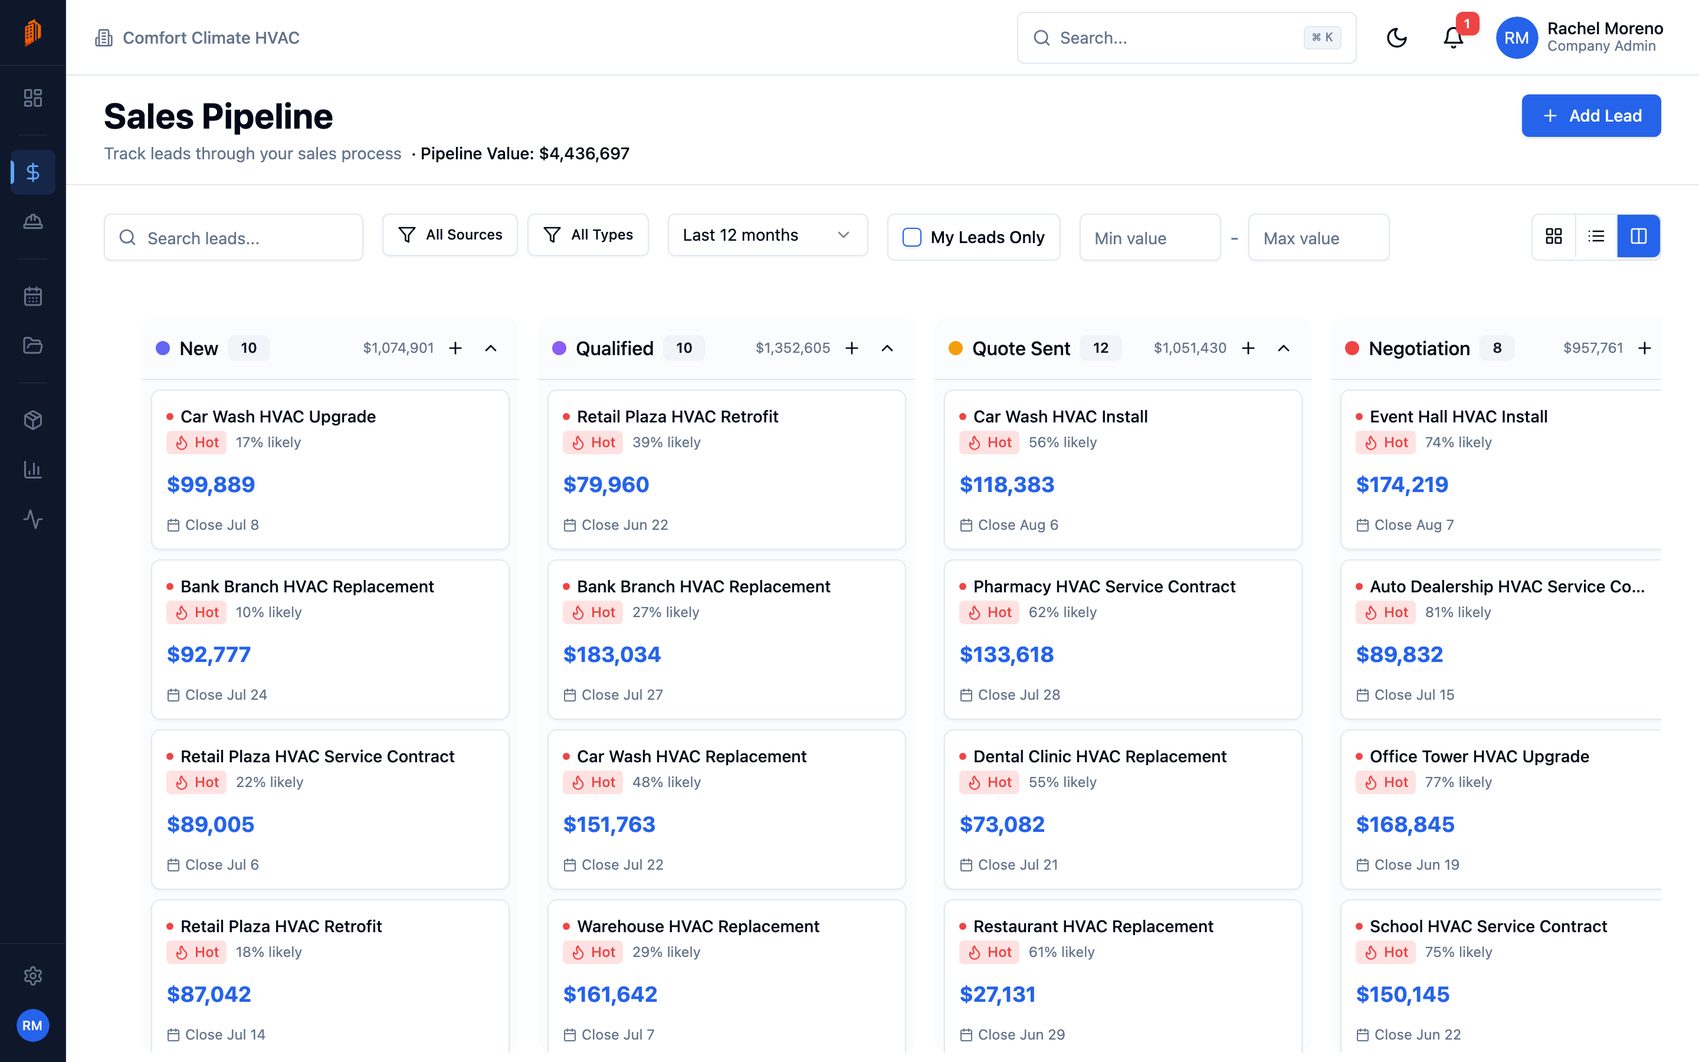
Task: Enable the My Leads Only checkbox
Action: pyautogui.click(x=911, y=237)
